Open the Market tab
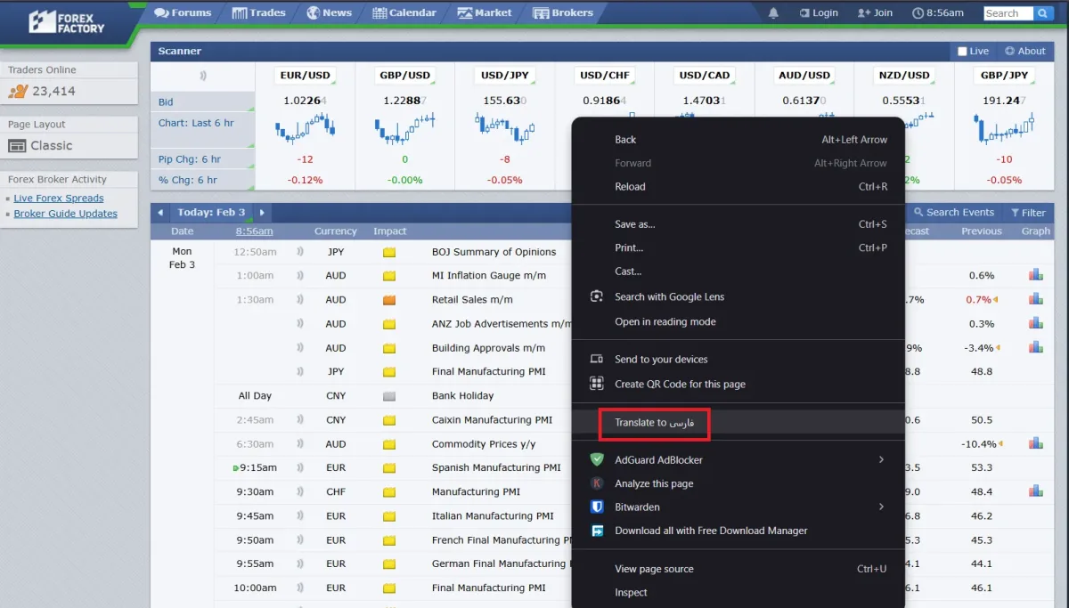This screenshot has height=608, width=1069. 485,13
